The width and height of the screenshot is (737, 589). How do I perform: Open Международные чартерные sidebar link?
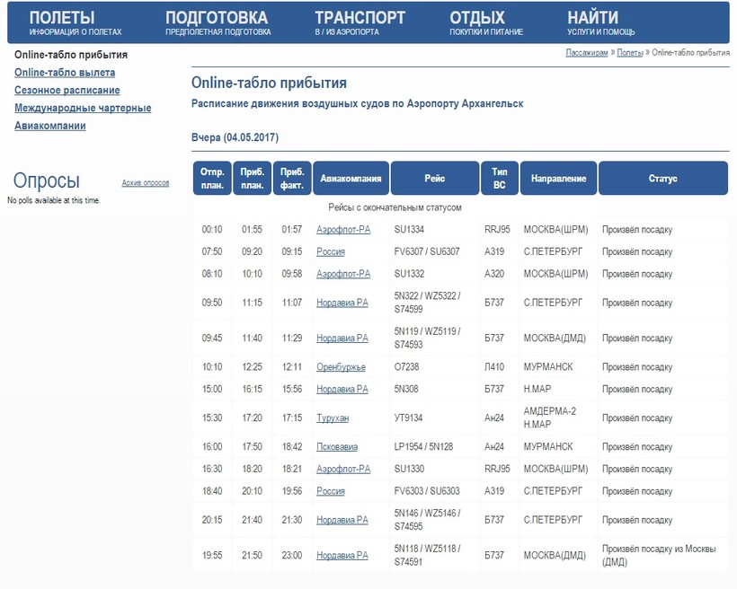[83, 109]
